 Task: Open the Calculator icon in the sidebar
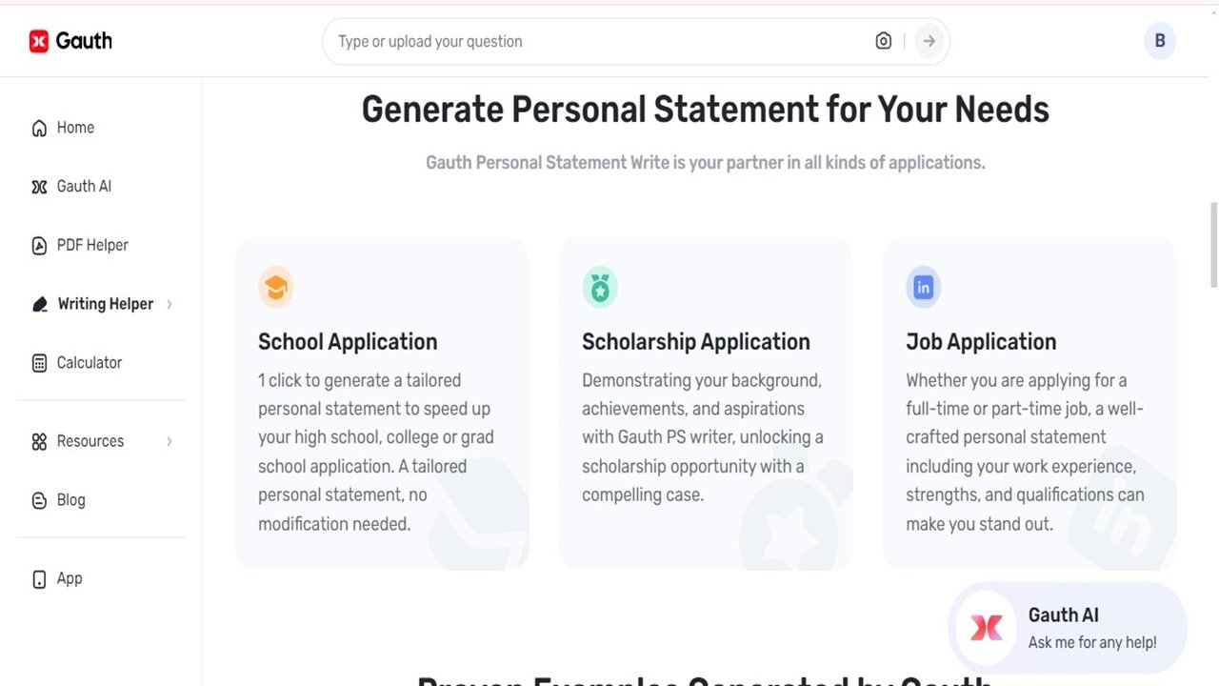pos(38,362)
